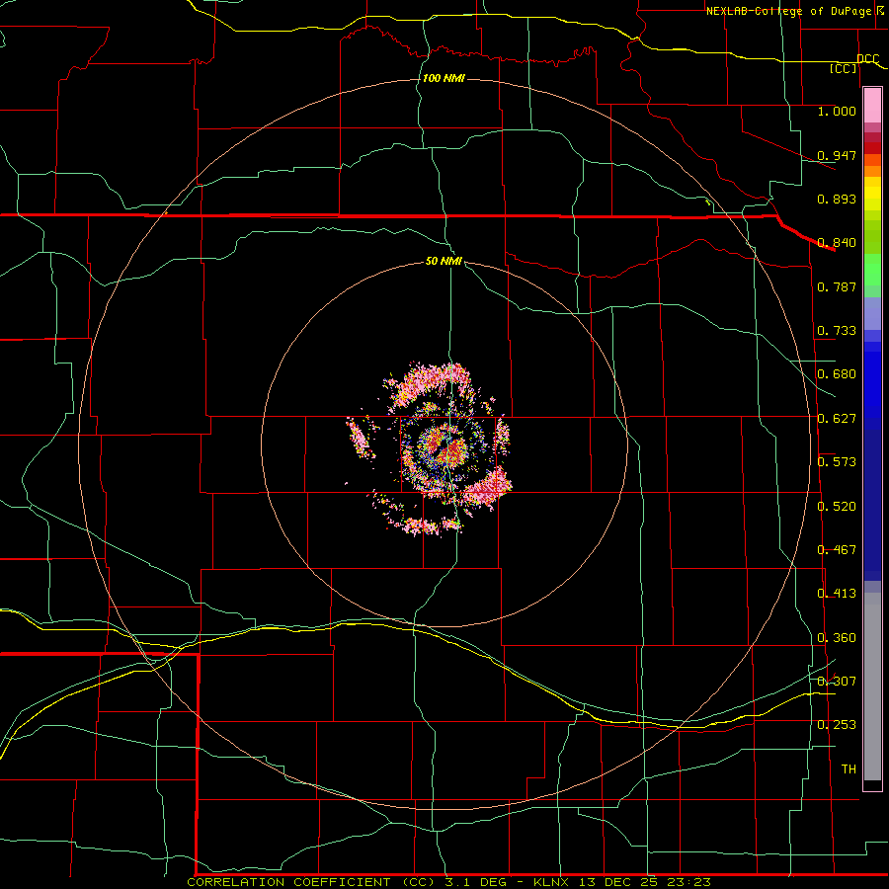Image resolution: width=889 pixels, height=889 pixels.
Task: Click the 0.520 color scale value
Action: click(x=837, y=507)
